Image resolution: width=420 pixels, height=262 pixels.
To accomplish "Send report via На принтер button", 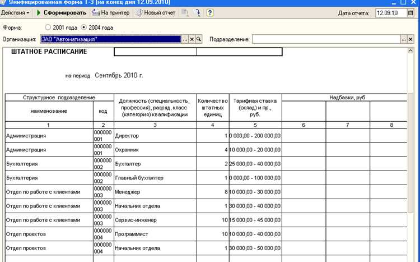I will [x=111, y=12].
